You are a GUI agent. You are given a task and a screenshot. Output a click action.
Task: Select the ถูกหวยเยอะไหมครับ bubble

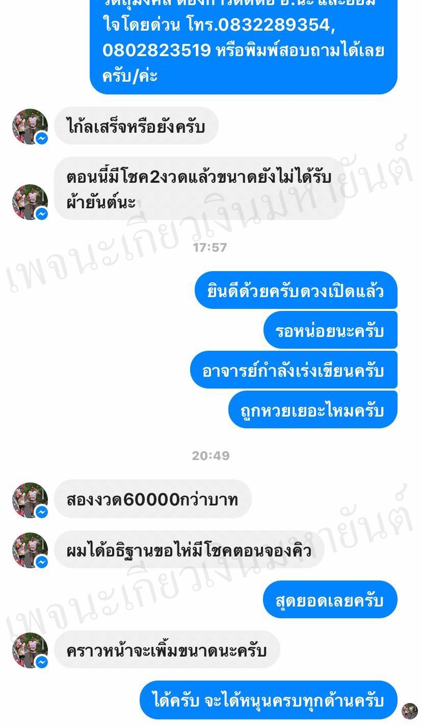(x=312, y=409)
